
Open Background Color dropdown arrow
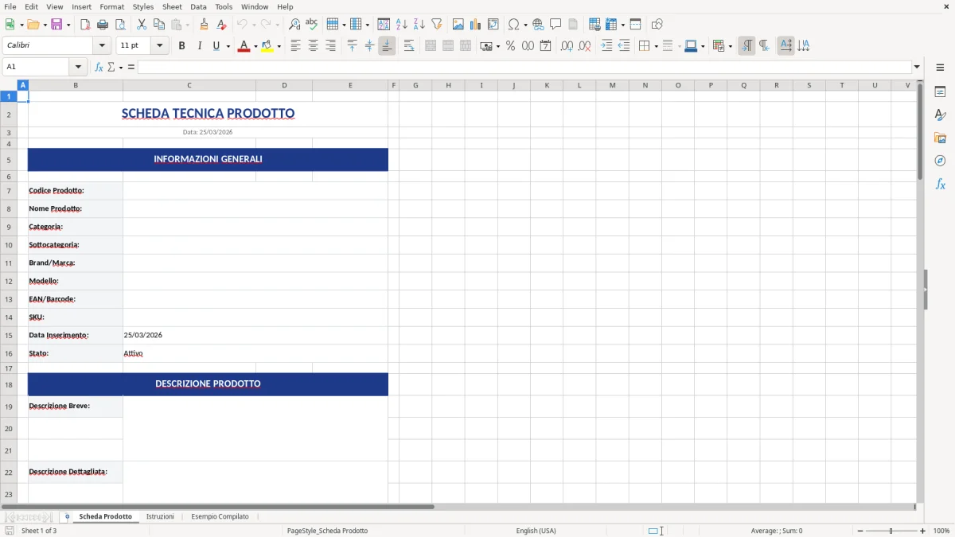(279, 46)
